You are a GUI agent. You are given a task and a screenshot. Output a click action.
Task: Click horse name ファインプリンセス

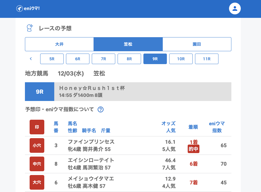(x=91, y=142)
